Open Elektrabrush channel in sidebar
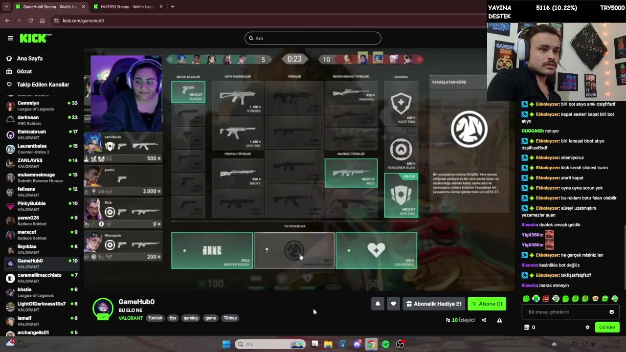Screen dimensions: 626x352 pyautogui.click(x=42, y=134)
